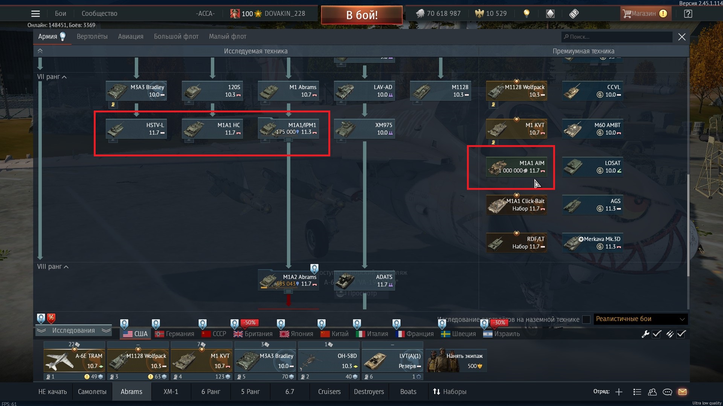This screenshot has width=723, height=406.
Task: Click the lightbulb icon in top bar
Action: point(526,14)
